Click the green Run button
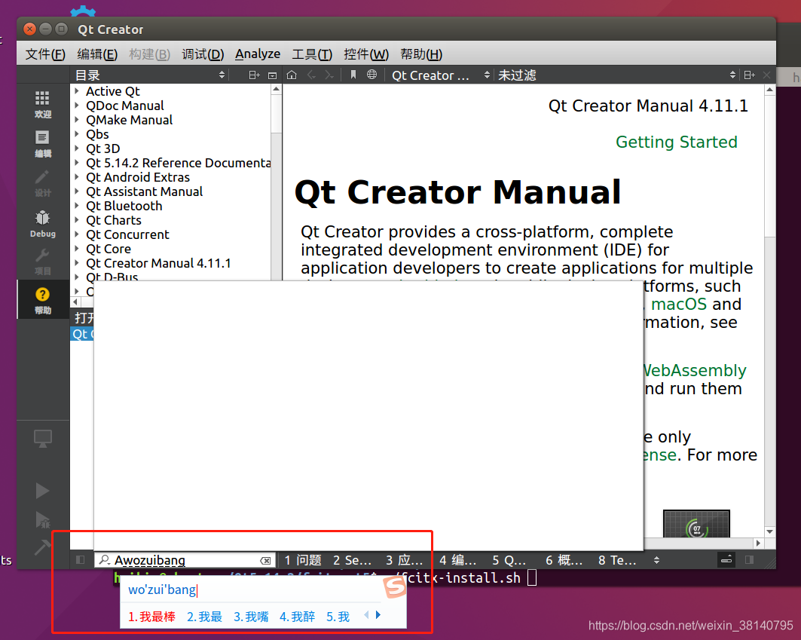Image resolution: width=801 pixels, height=640 pixels. [x=42, y=491]
